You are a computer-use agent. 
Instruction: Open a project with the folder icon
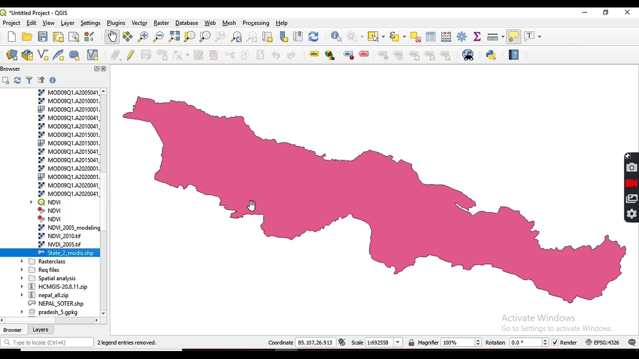[x=27, y=36]
